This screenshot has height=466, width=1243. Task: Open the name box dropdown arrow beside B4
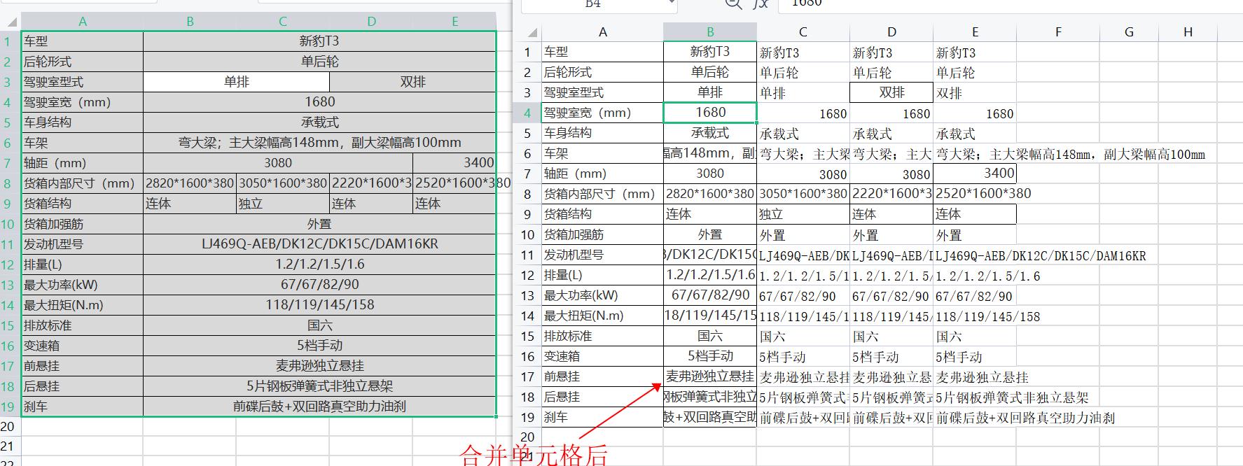pyautogui.click(x=672, y=3)
